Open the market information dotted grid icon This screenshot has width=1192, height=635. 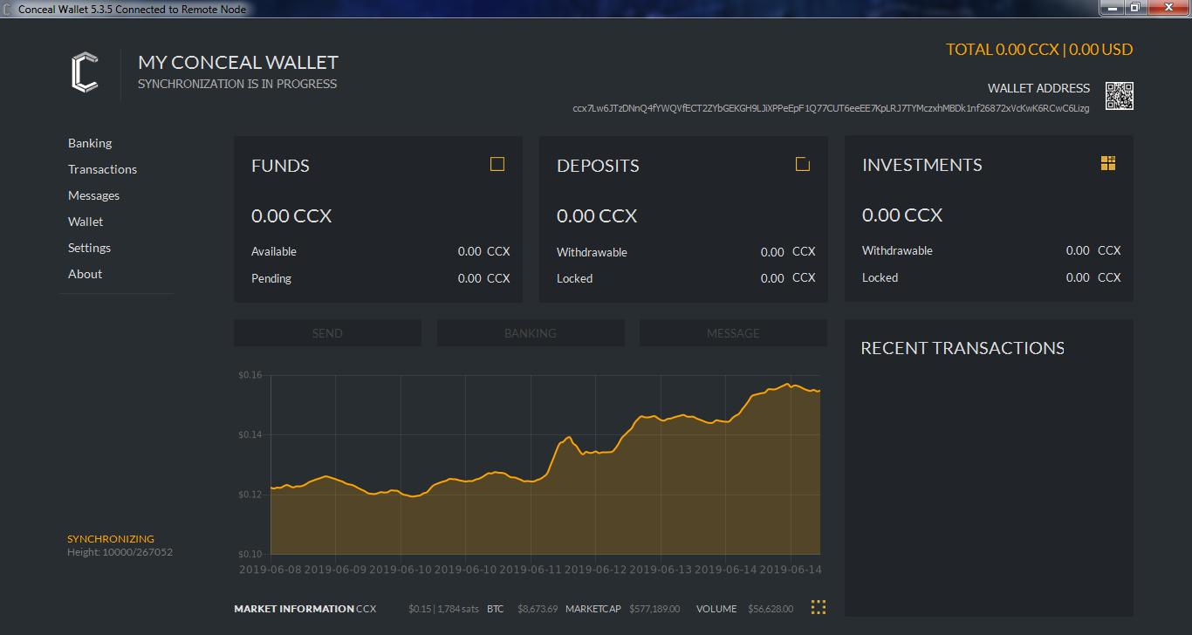818,607
